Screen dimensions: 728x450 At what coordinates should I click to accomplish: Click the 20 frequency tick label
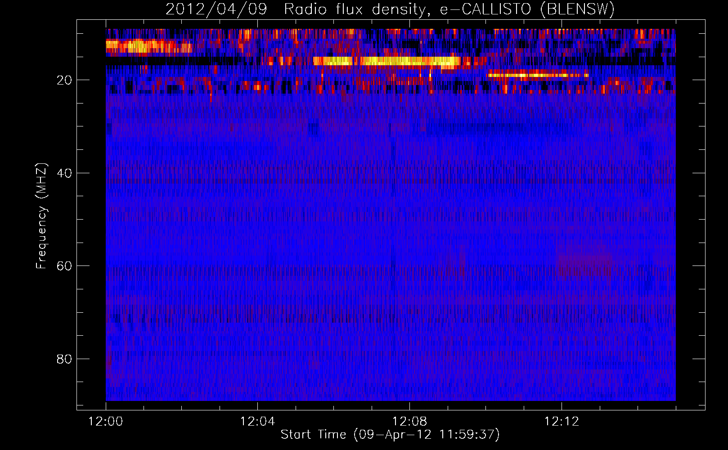pyautogui.click(x=65, y=80)
